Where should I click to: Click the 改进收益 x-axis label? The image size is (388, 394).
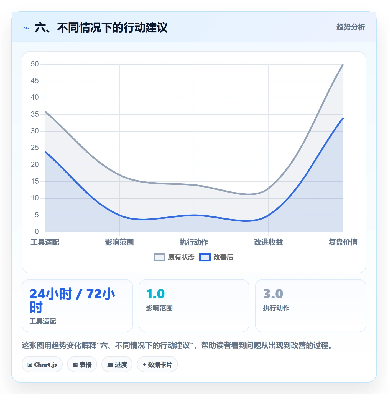(x=269, y=242)
